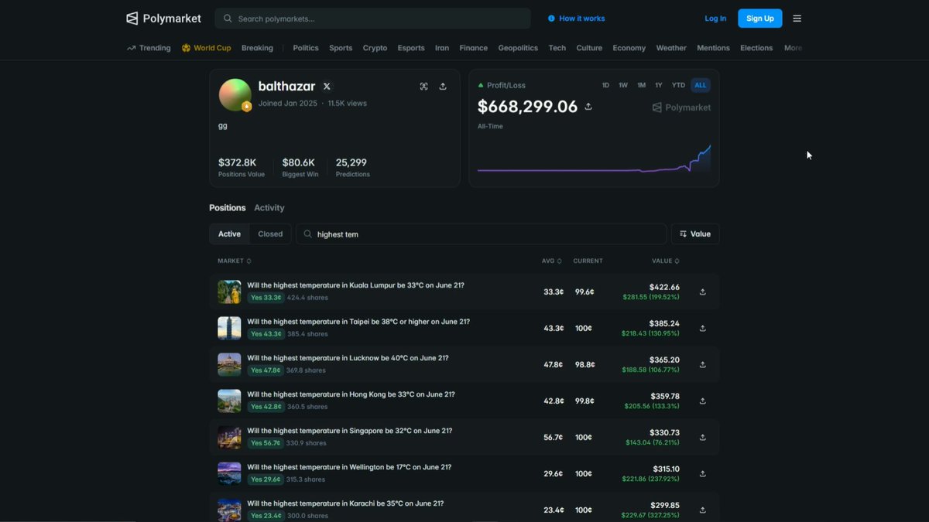The height and width of the screenshot is (522, 929).
Task: Open the Wellington 17°C market link
Action: [349, 467]
